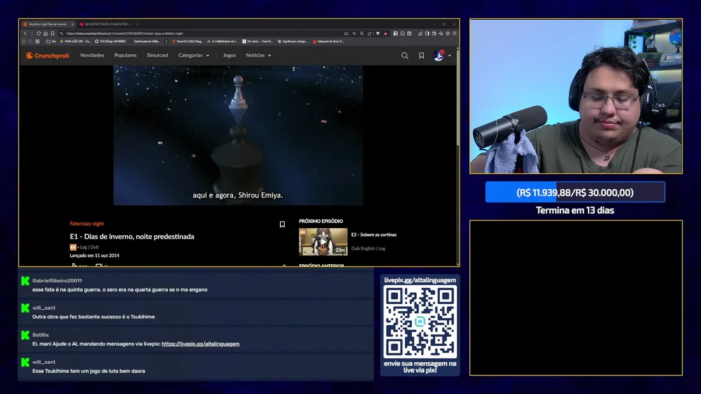Image resolution: width=701 pixels, height=394 pixels.
Task: Click the page vertical scrollbar
Action: (458, 99)
